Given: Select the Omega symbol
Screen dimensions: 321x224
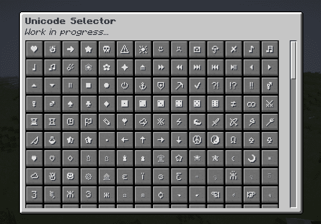Looking at the screenshot, I should coord(233,140).
